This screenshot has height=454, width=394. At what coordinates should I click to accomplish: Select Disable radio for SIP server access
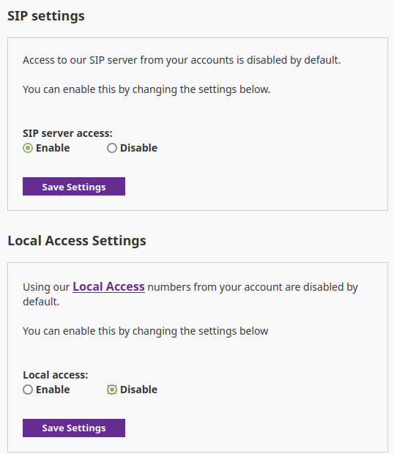pyautogui.click(x=112, y=148)
